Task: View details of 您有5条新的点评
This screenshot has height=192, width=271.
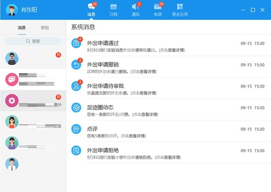Action: (x=117, y=136)
